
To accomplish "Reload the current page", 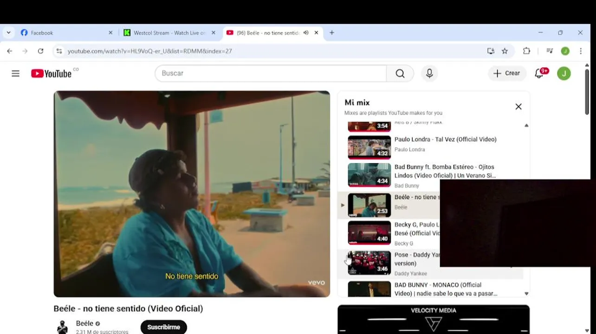I will coord(41,51).
